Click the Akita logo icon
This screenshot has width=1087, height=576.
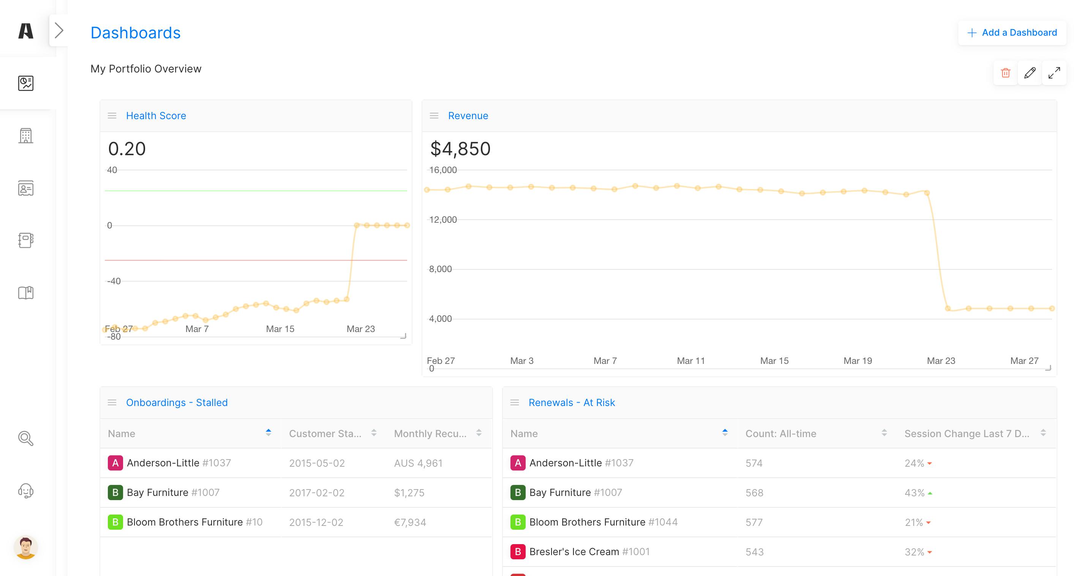pyautogui.click(x=26, y=31)
